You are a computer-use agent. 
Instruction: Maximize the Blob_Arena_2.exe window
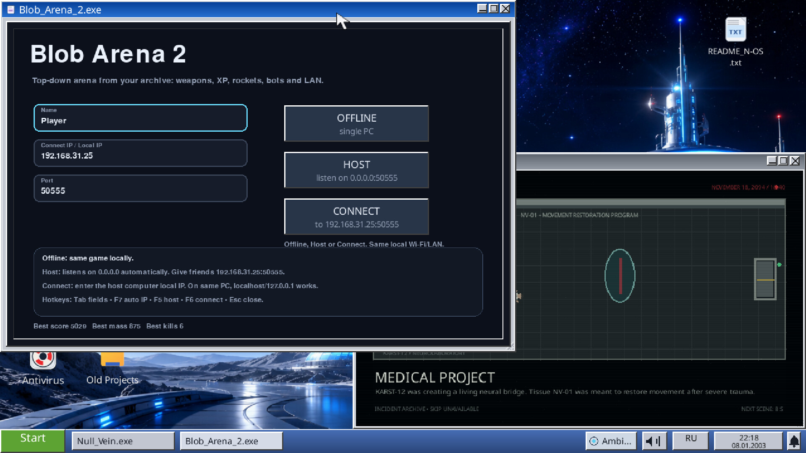click(494, 8)
